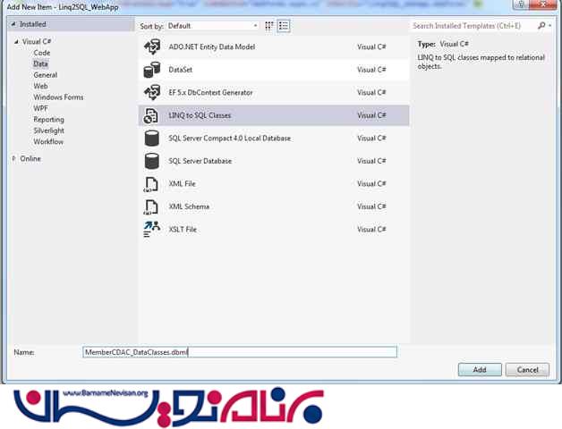Viewport: 562px width, 429px height.
Task: Collapse the Installed section arrow
Action: (x=14, y=24)
